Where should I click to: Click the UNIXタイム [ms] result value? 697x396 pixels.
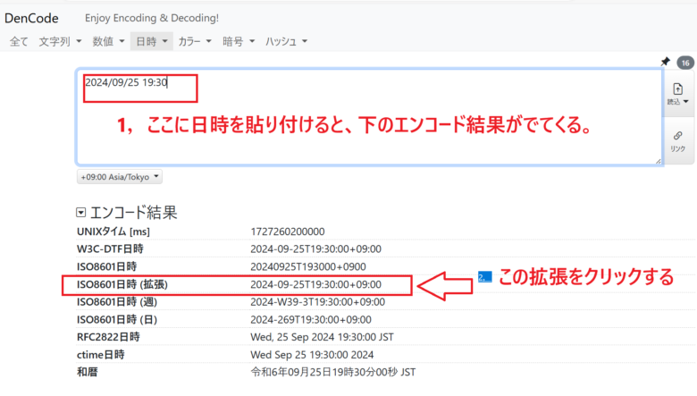288,232
